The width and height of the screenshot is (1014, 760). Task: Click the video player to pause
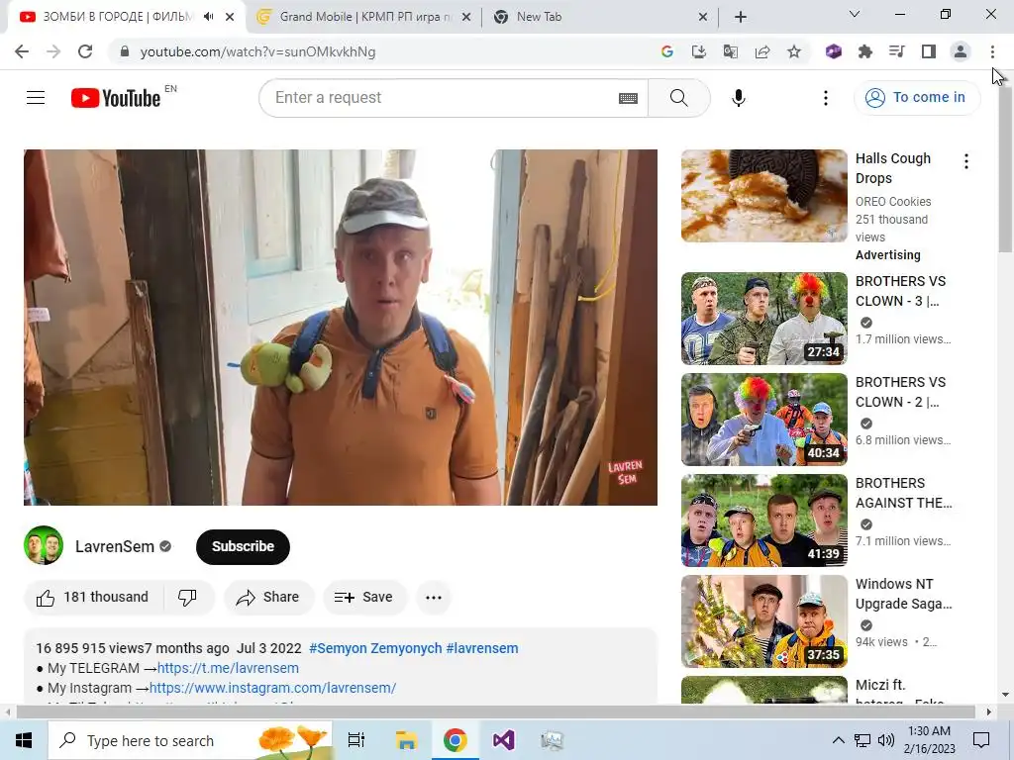[x=341, y=328]
